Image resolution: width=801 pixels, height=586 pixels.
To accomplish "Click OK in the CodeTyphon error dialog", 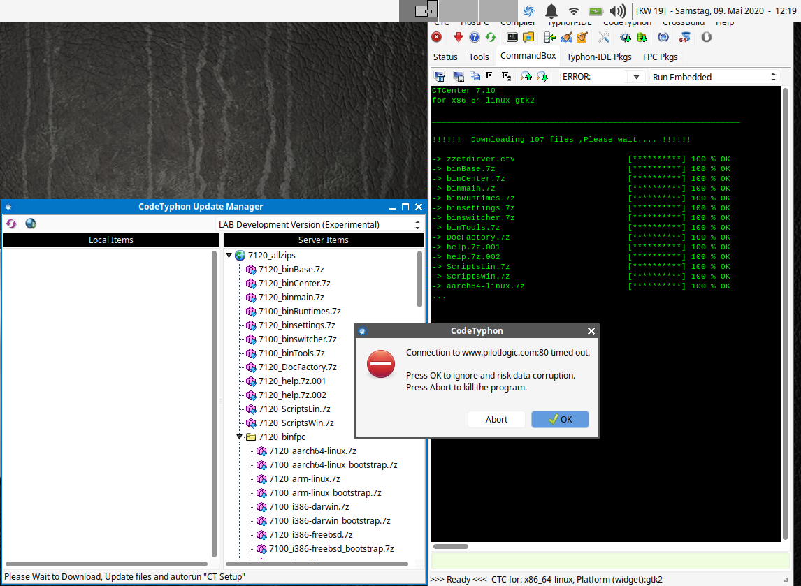I will (x=560, y=420).
